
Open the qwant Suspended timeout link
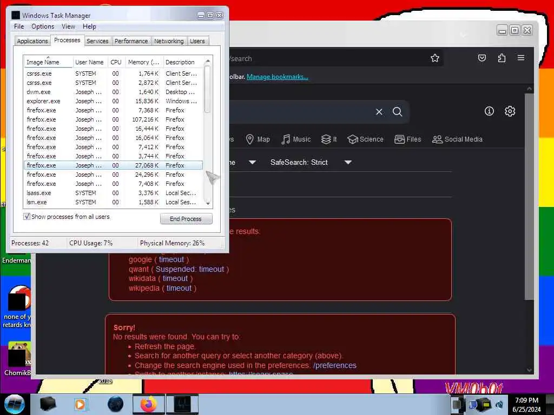(190, 269)
